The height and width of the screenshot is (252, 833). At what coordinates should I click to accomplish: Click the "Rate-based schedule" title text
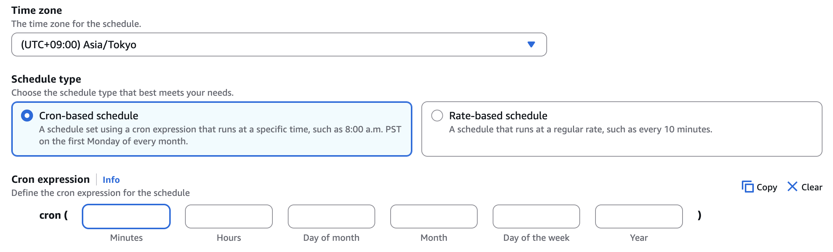498,116
